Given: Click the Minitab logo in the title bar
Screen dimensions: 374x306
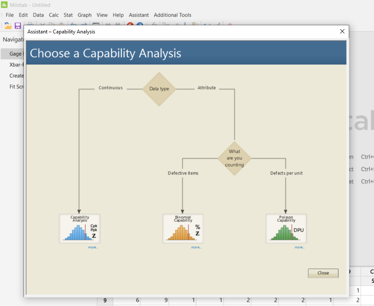Looking at the screenshot, I should [3, 5].
